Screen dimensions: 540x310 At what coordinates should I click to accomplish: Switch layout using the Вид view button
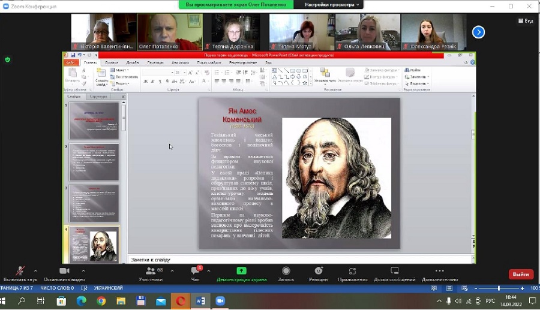(x=525, y=20)
